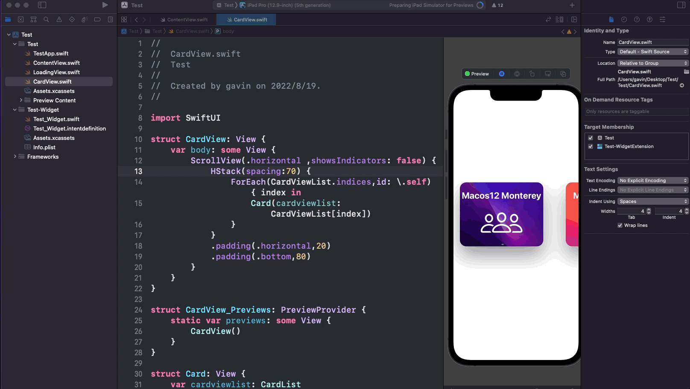The width and height of the screenshot is (690, 389).
Task: Click the add library plus button
Action: (572, 5)
